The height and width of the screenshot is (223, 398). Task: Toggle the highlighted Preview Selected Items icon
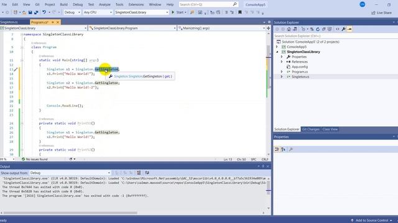coord(349,29)
